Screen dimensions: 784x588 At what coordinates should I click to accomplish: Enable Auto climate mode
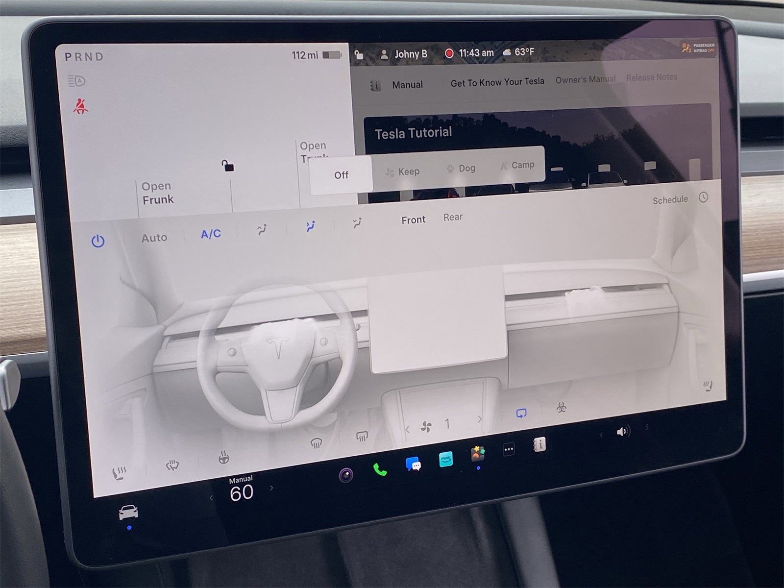point(154,237)
